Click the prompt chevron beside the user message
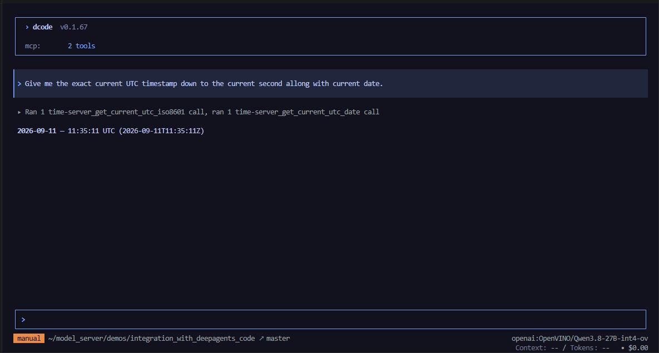659x353 pixels. (19, 84)
